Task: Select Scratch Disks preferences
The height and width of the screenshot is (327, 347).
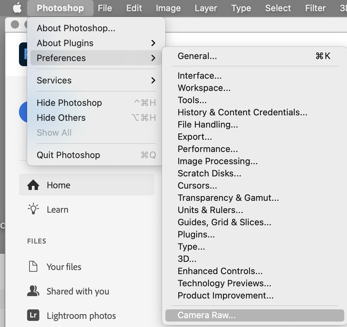Action: 209,173
